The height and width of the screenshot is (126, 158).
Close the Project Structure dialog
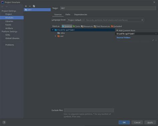154,2
